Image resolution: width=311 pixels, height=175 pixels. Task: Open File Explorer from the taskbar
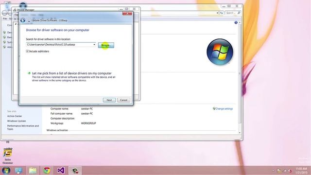[33, 171]
